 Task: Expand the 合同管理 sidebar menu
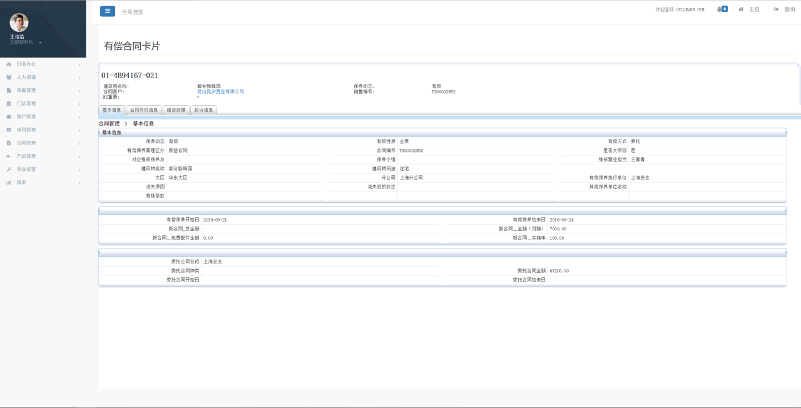coord(26,143)
